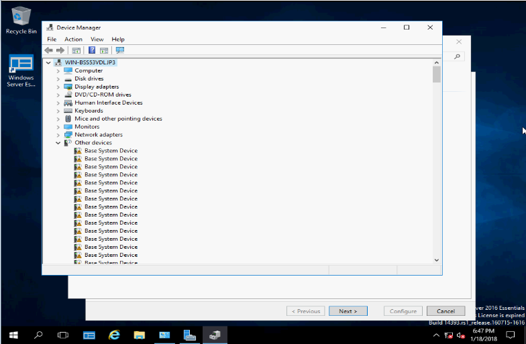
Task: Expand the Mice and other pointing devices chevron
Action: tap(58, 119)
